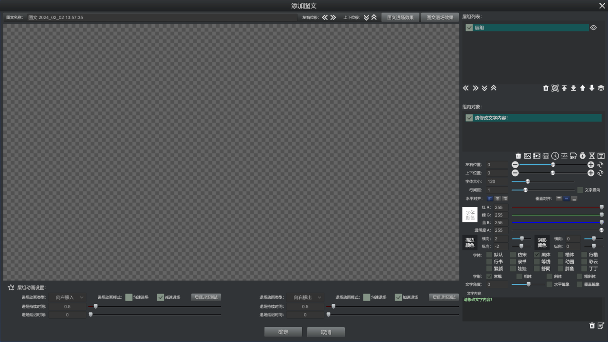Click the star icon beside 层组动画设置
Image resolution: width=608 pixels, height=342 pixels.
point(11,287)
